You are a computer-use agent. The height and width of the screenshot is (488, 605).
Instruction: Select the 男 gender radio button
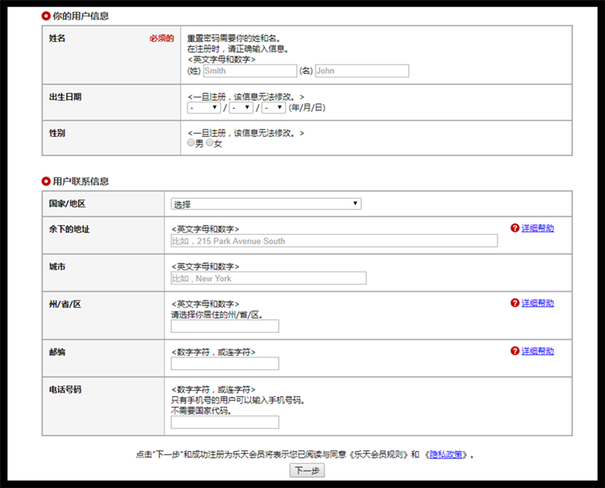pyautogui.click(x=192, y=144)
